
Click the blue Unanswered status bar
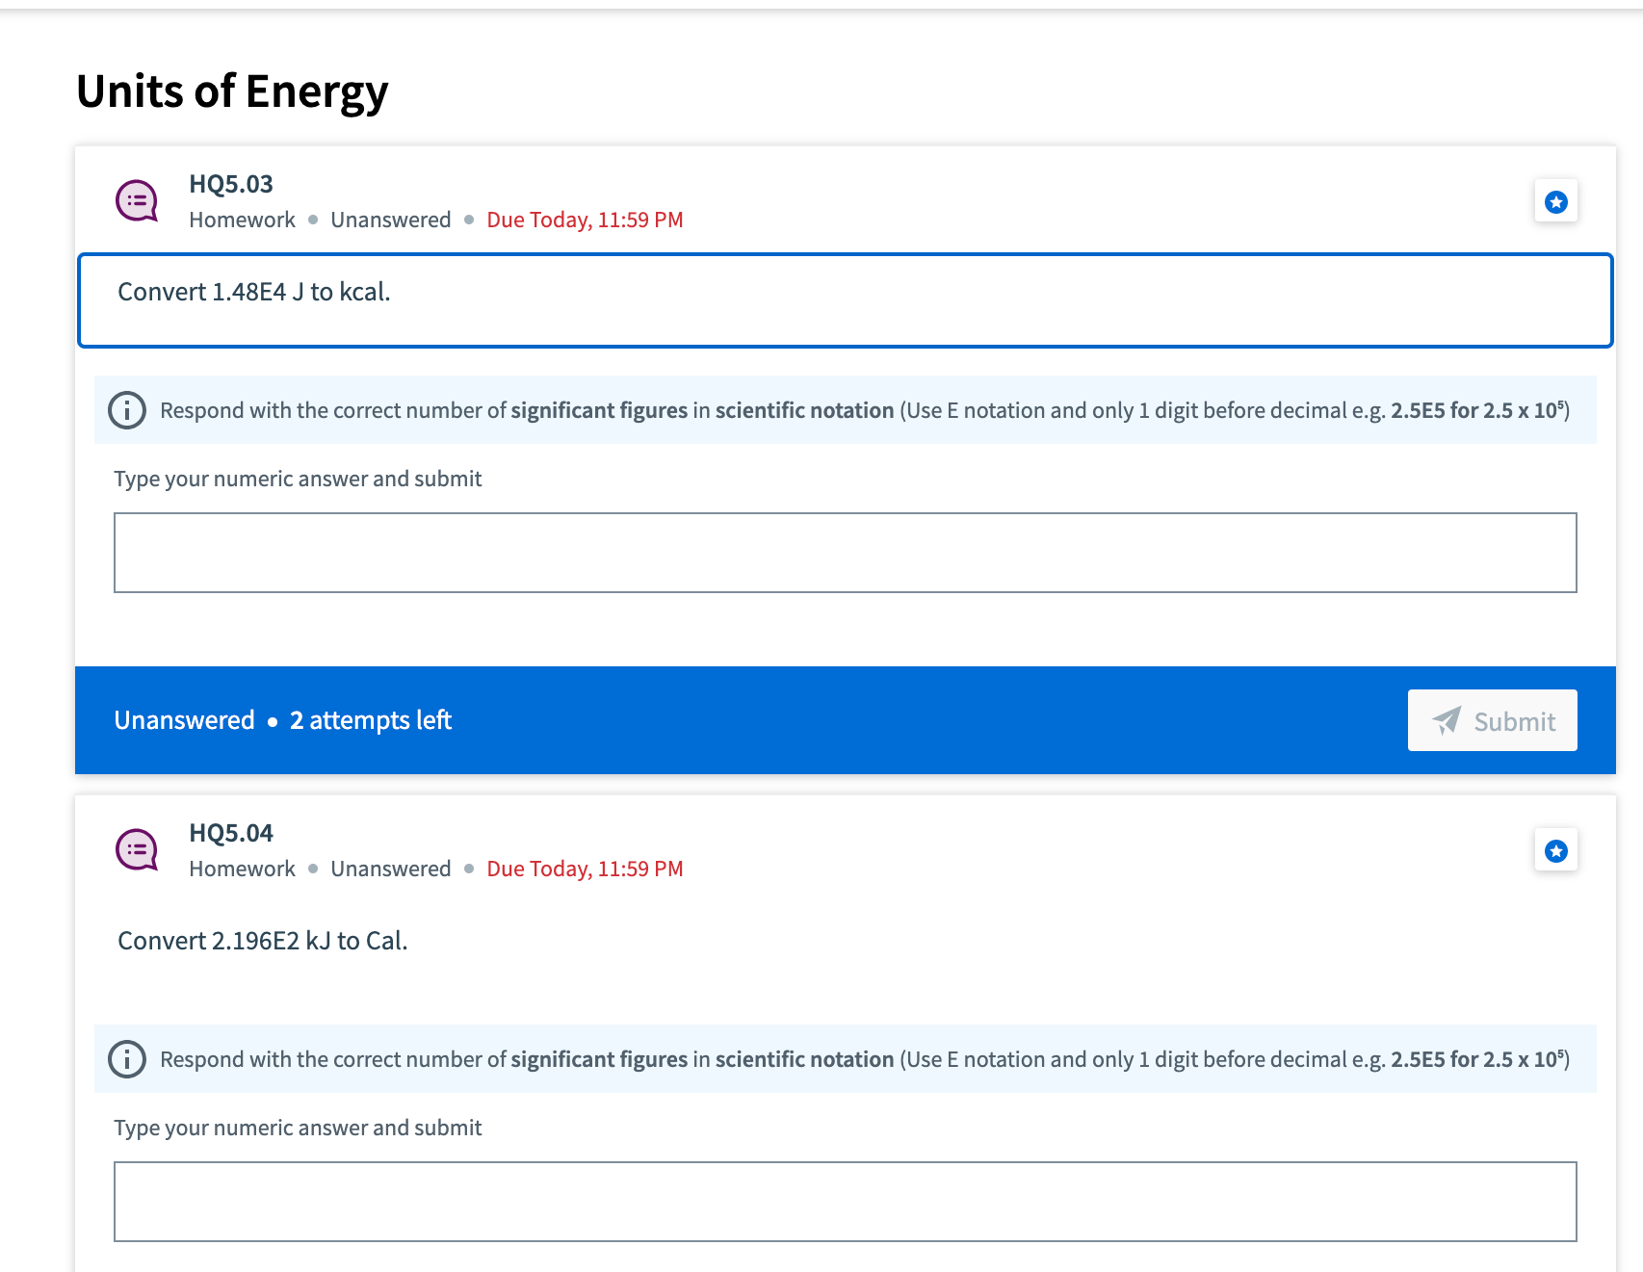pos(674,720)
